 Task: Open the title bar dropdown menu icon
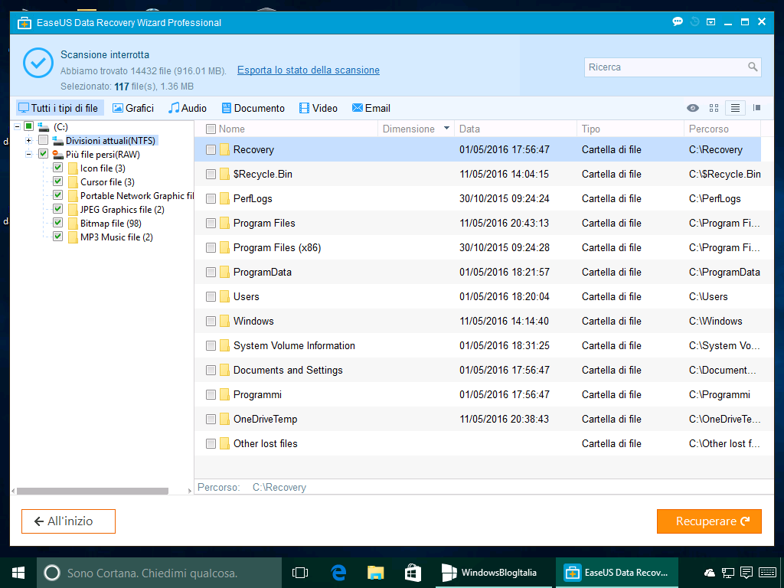click(x=711, y=22)
